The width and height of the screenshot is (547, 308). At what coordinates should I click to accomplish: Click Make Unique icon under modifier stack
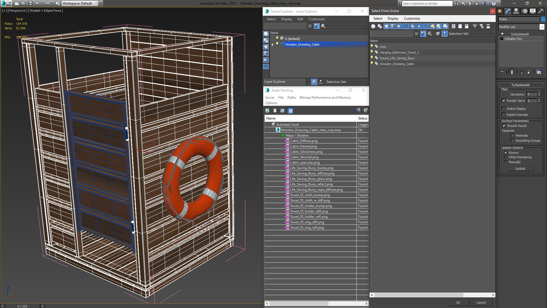coord(522,72)
